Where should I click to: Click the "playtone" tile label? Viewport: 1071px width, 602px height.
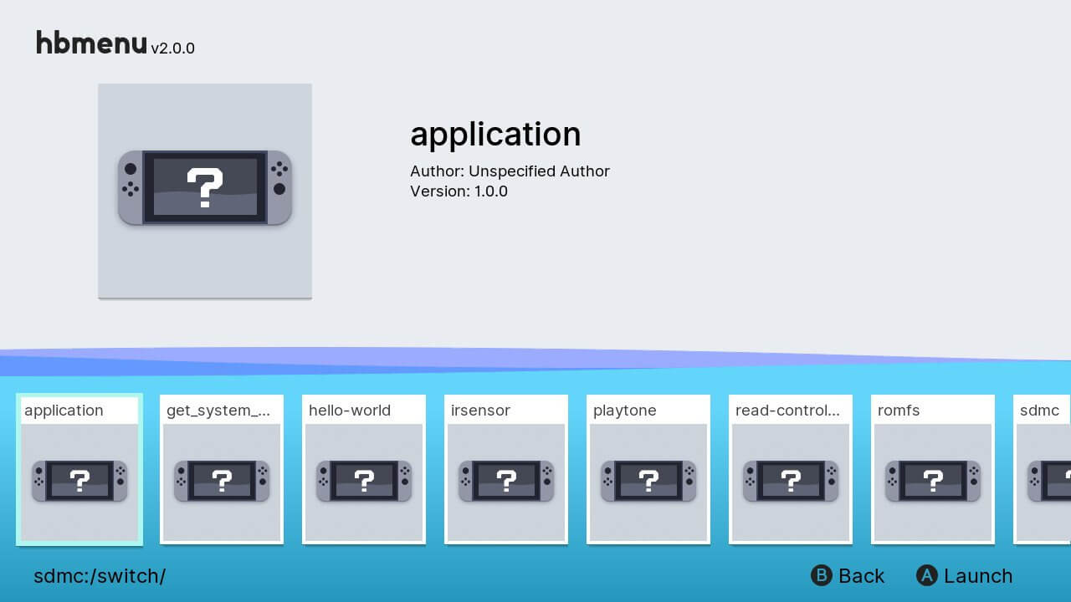[625, 411]
